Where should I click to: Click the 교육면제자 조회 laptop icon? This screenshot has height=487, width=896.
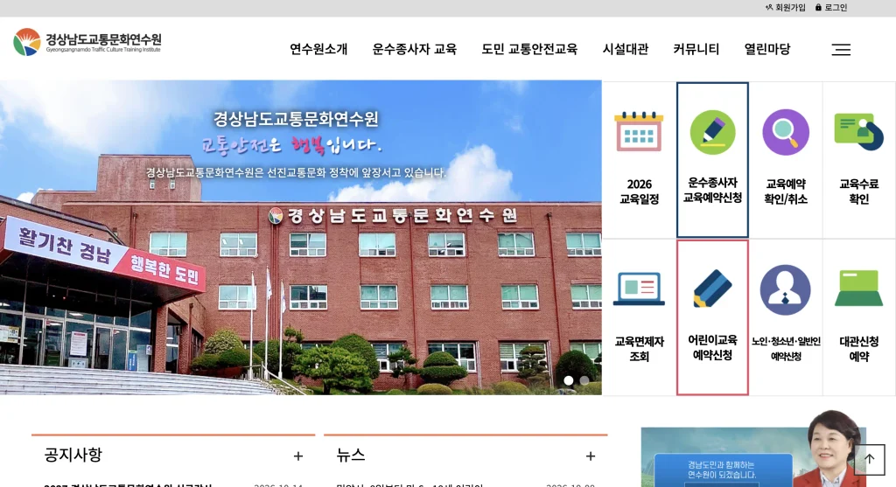639,289
